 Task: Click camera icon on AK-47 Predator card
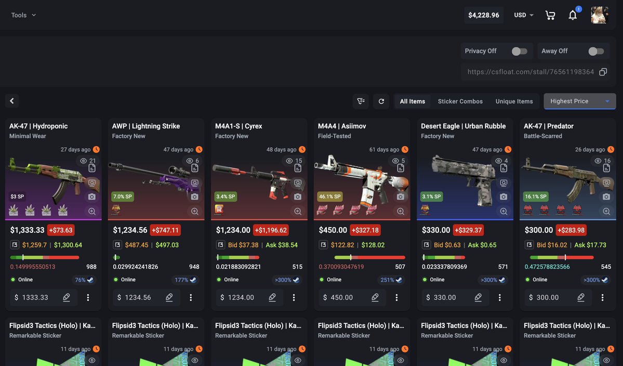(606, 197)
